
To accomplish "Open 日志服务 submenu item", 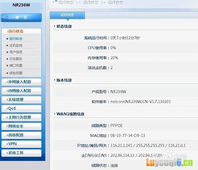I will 21,59.
